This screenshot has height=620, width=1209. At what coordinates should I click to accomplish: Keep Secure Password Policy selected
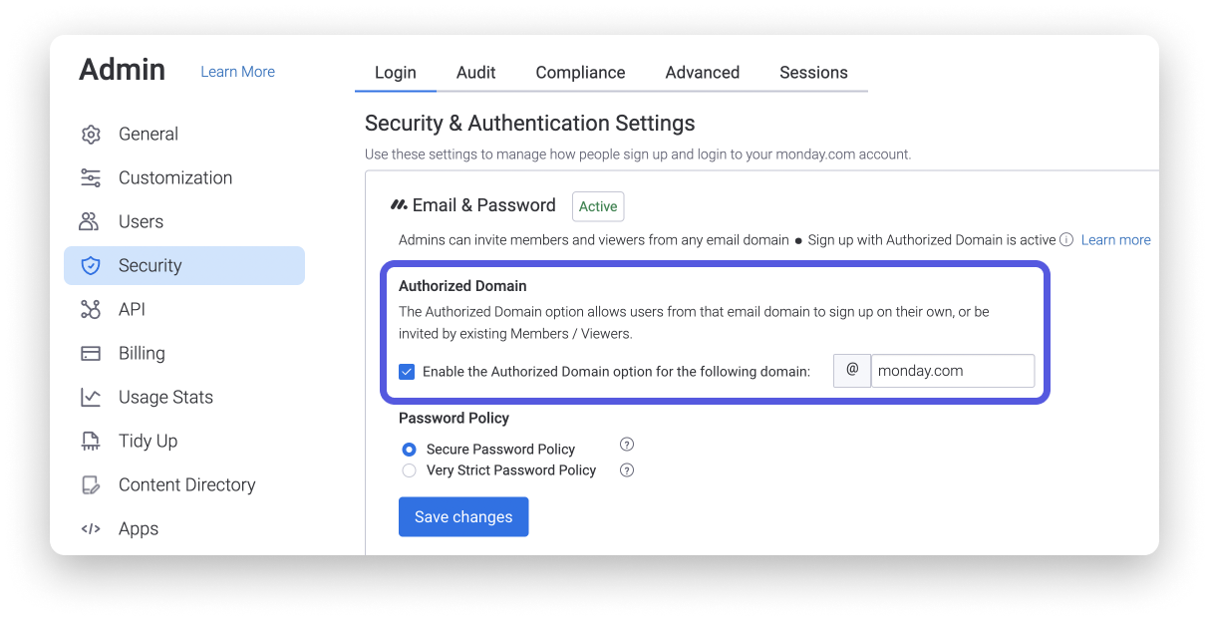(x=409, y=449)
